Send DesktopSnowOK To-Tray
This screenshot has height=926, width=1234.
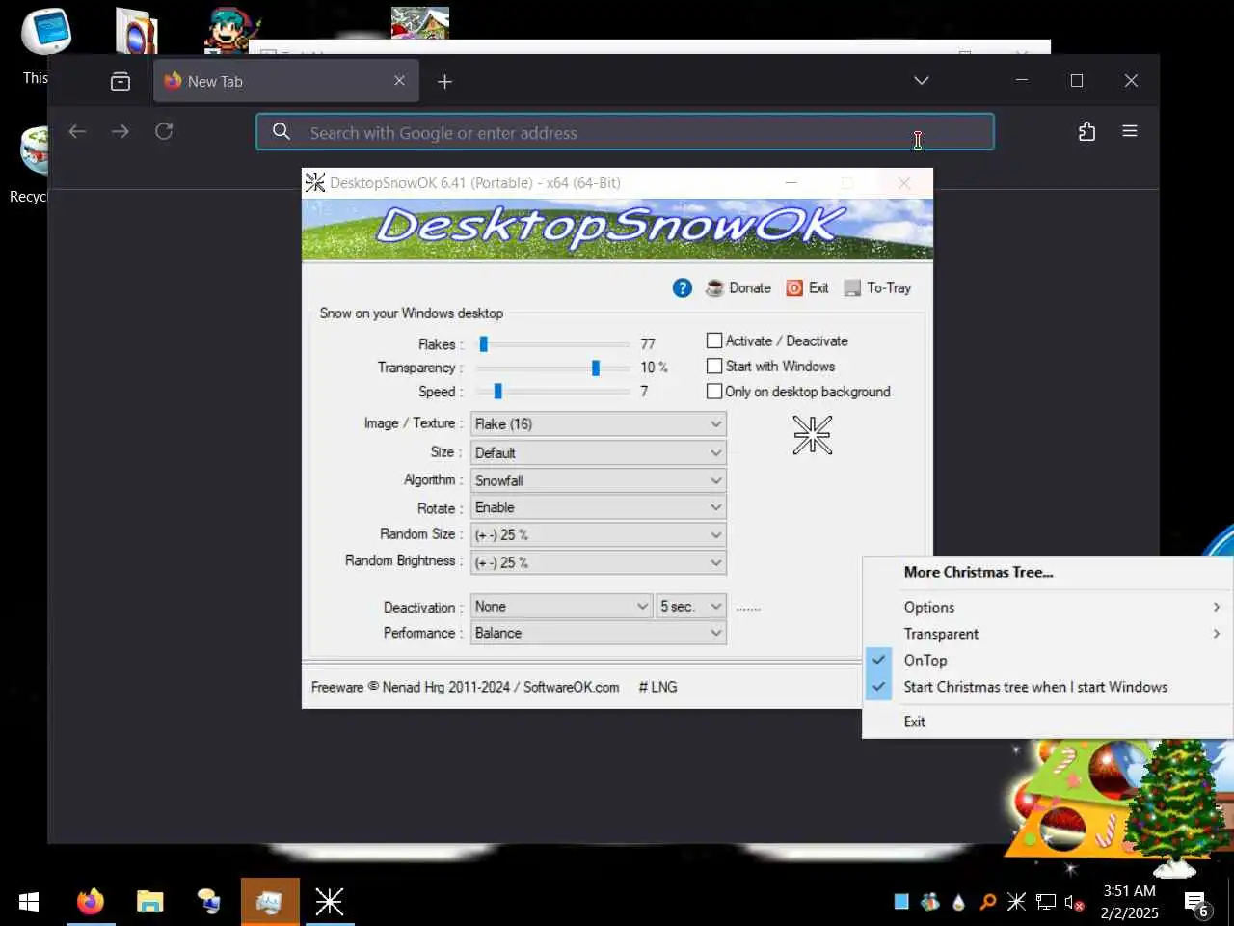877,288
